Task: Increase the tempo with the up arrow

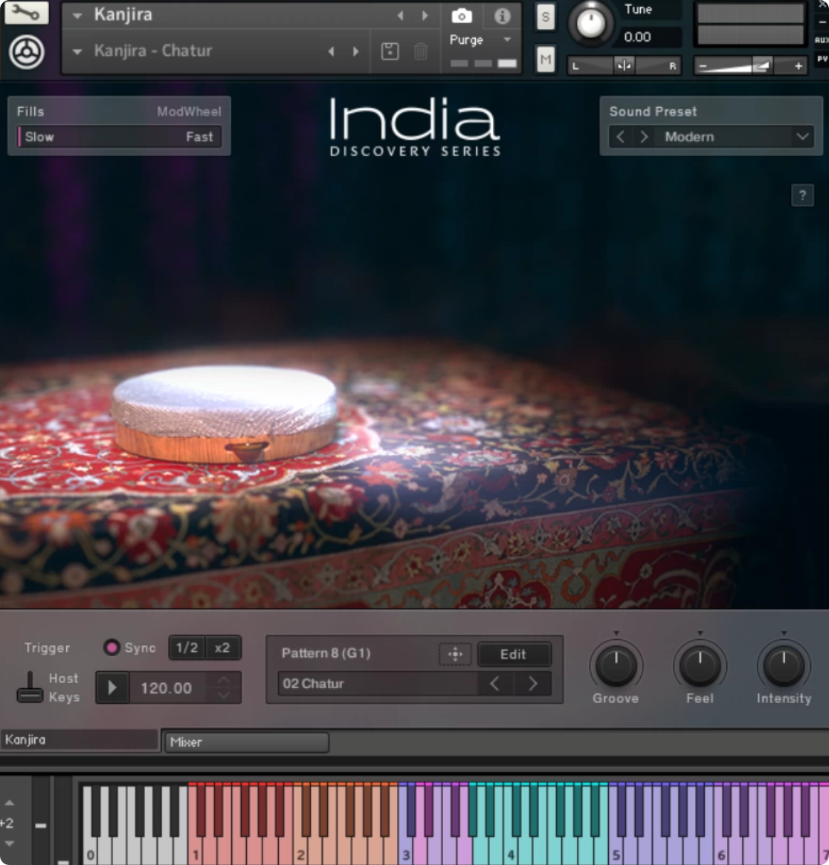Action: point(224,680)
